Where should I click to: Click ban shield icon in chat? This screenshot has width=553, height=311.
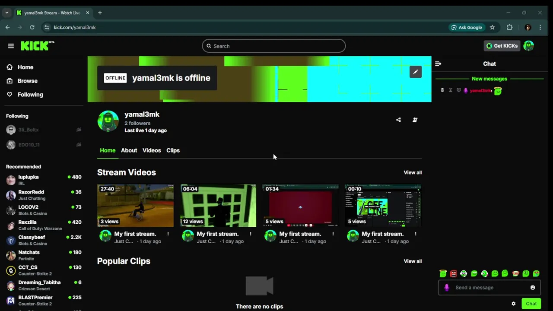pos(458,90)
